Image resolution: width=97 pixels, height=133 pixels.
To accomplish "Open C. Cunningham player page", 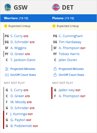I will (71, 36).
